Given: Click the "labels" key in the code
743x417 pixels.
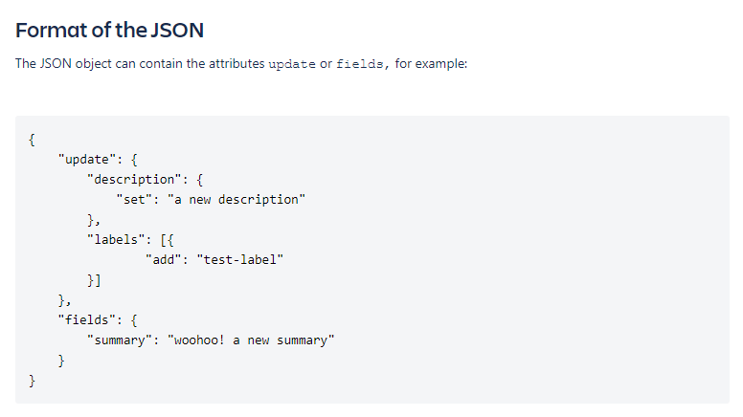Looking at the screenshot, I should pyautogui.click(x=116, y=240).
